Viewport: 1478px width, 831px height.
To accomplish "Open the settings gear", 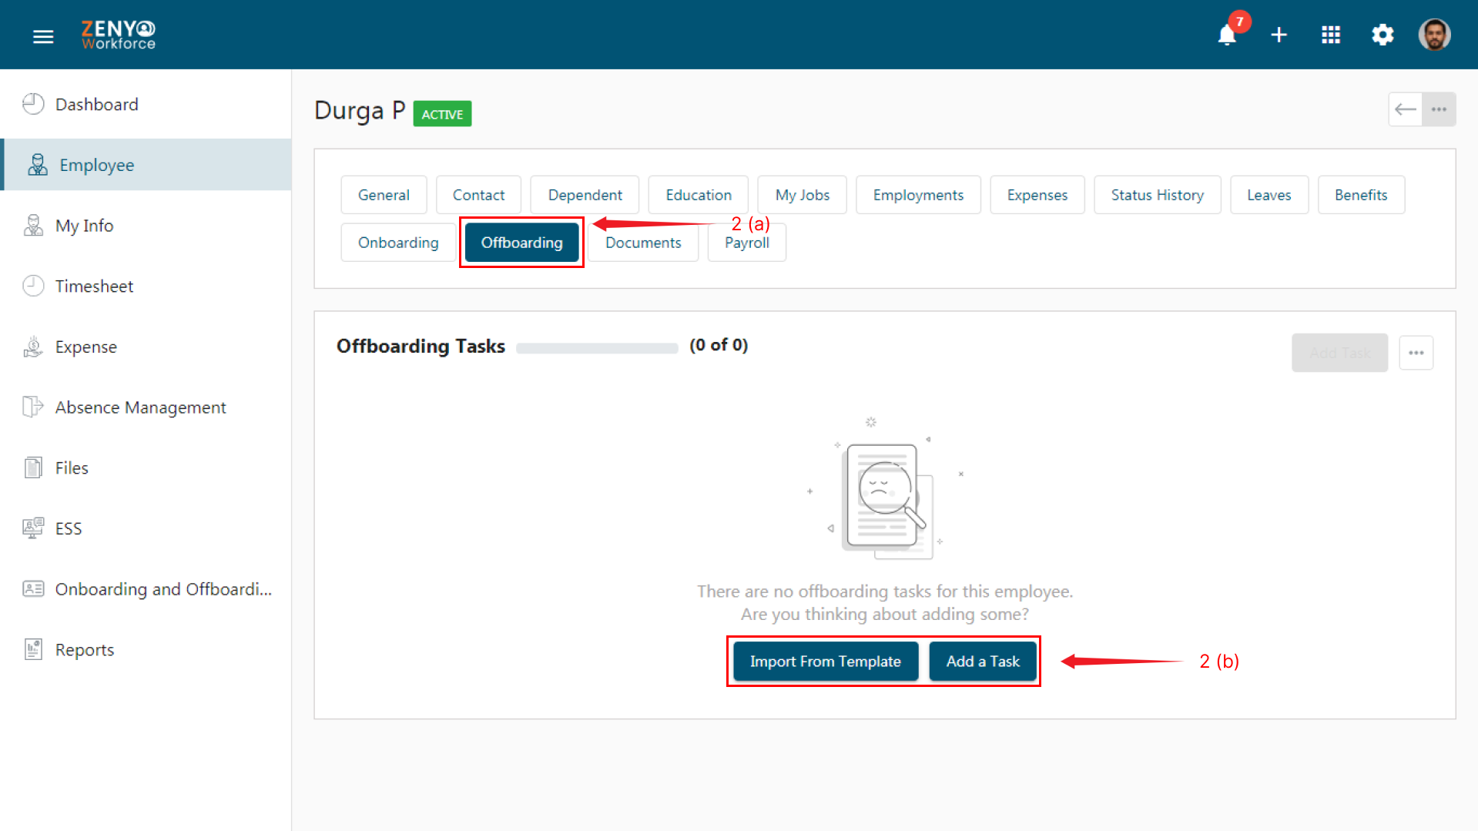I will [x=1382, y=35].
